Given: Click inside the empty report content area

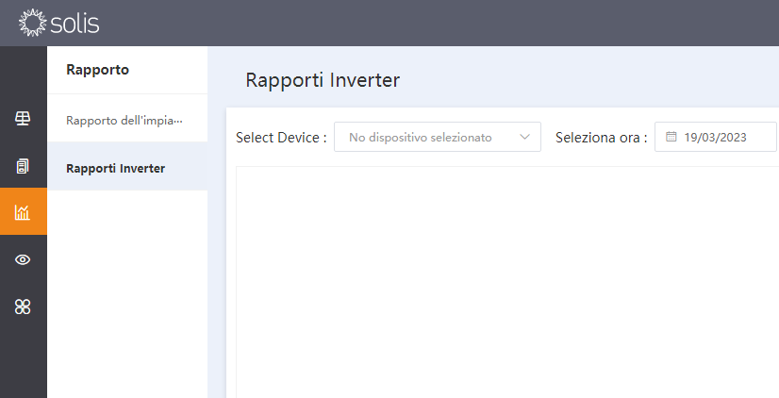Looking at the screenshot, I should 507,282.
